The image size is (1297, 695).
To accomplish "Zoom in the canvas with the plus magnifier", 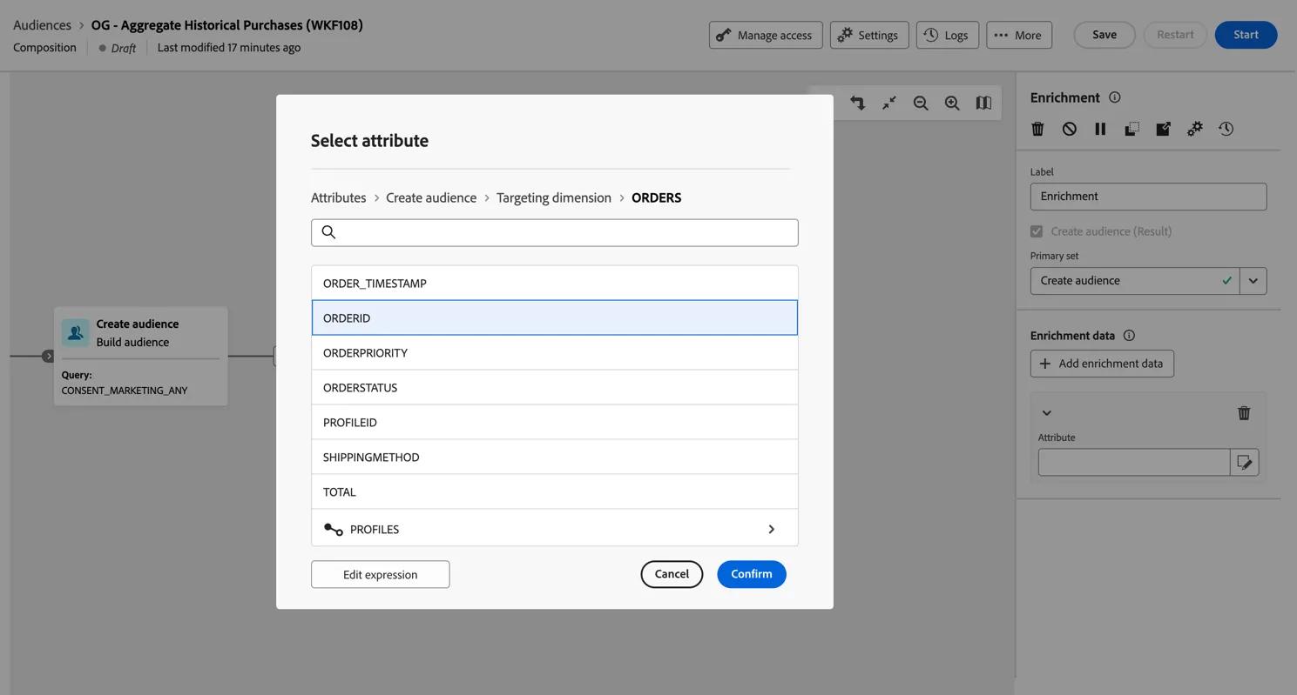I will pyautogui.click(x=952, y=103).
